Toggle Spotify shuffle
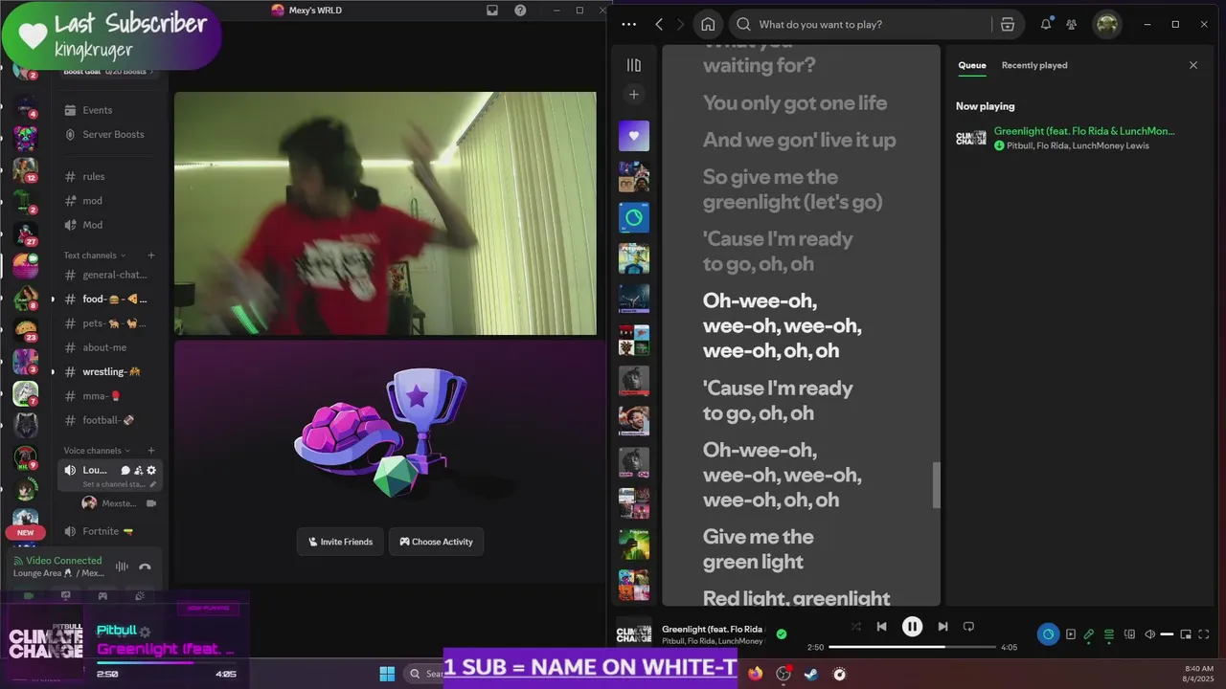The height and width of the screenshot is (689, 1226). click(855, 627)
